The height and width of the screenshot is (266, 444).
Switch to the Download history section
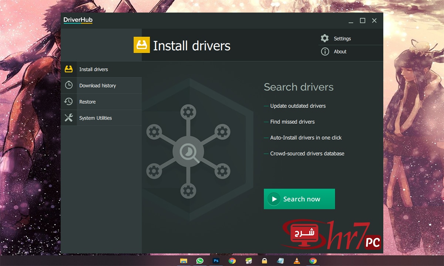tap(97, 85)
